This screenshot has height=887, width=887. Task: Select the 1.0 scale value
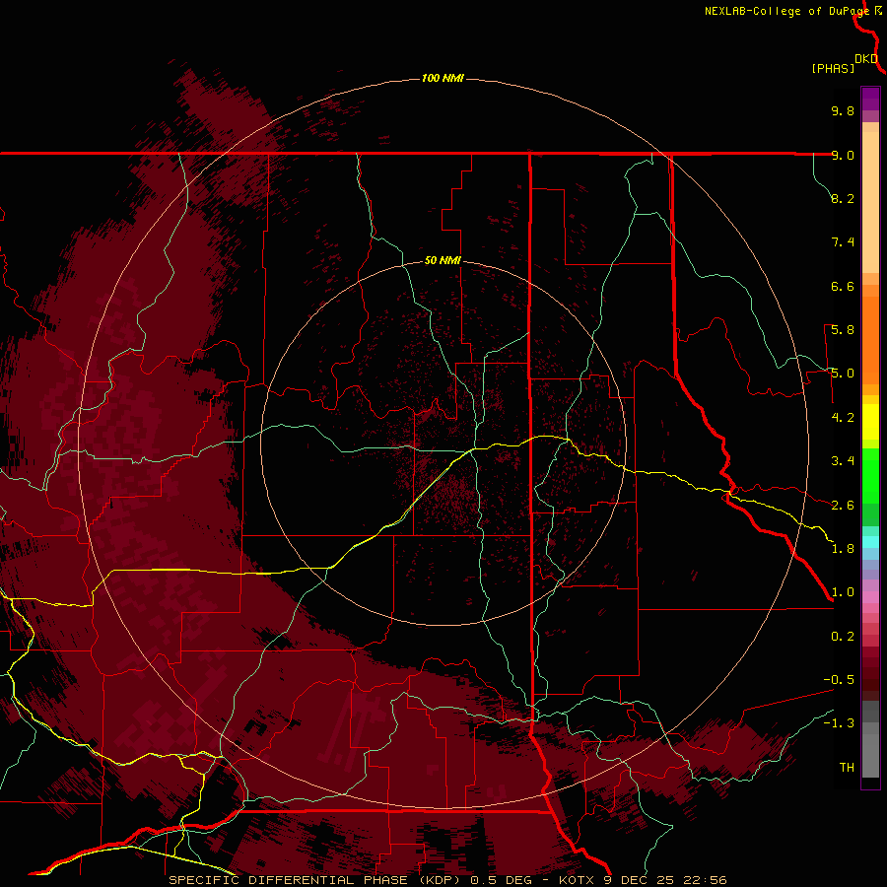pos(843,592)
